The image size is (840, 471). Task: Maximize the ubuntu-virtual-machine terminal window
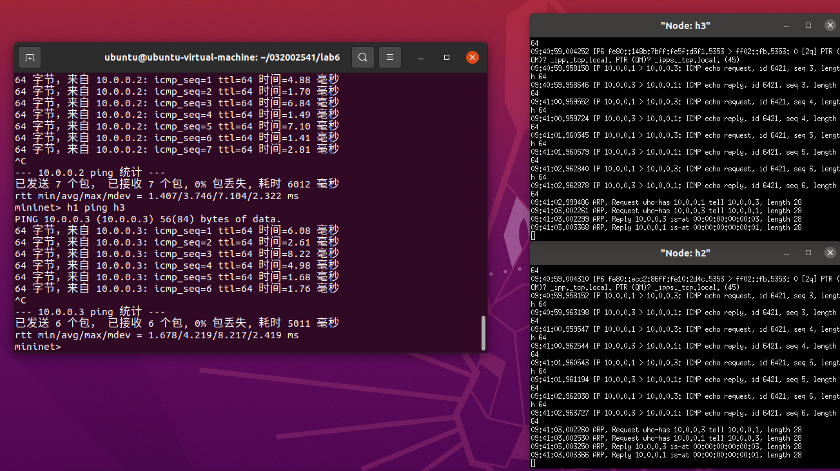point(447,57)
